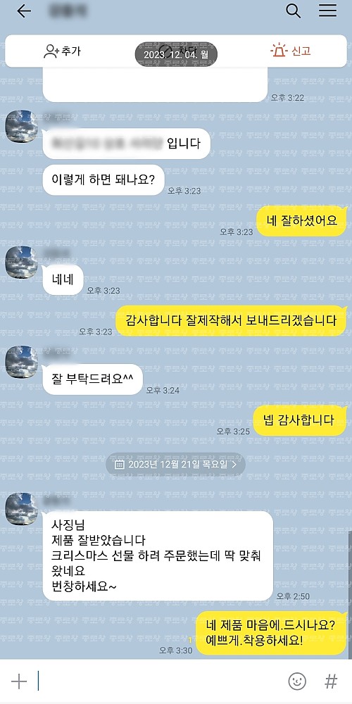352x704 pixels.
Task: Select the 크리스마스 선물 message bubble
Action: pyautogui.click(x=158, y=555)
